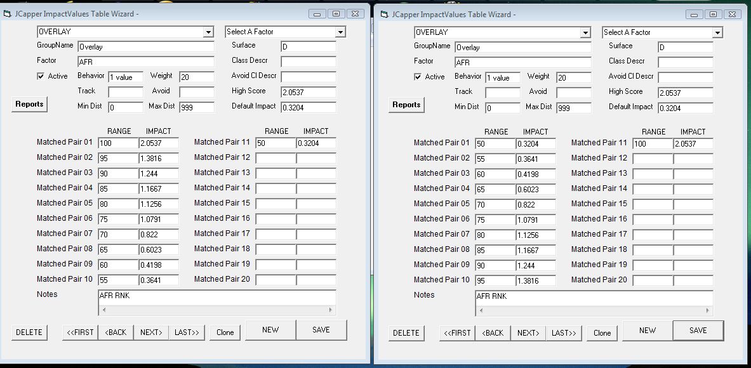Click Matched Pair 04 impact field in right window
Viewport: 751px width, 368px height.
535,189
